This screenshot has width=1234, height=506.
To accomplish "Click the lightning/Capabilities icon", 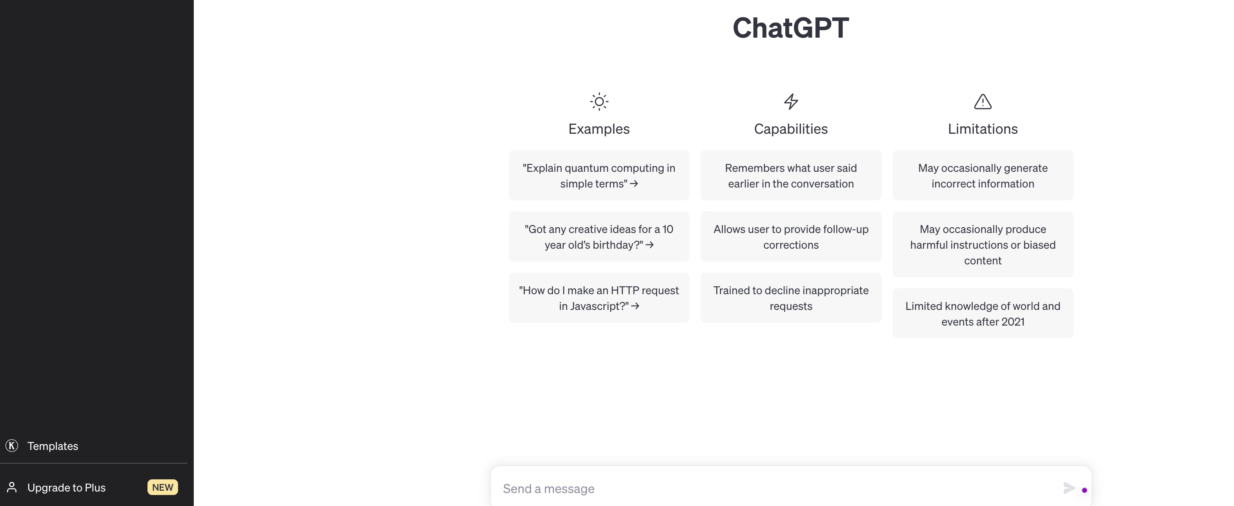I will 790,100.
